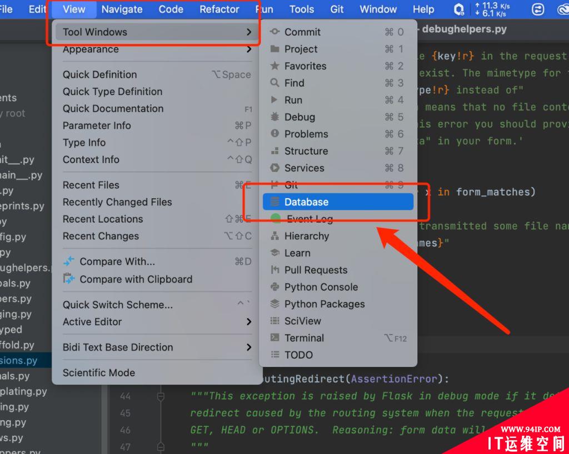The width and height of the screenshot is (569, 454).
Task: Click the Python Console icon
Action: (274, 287)
